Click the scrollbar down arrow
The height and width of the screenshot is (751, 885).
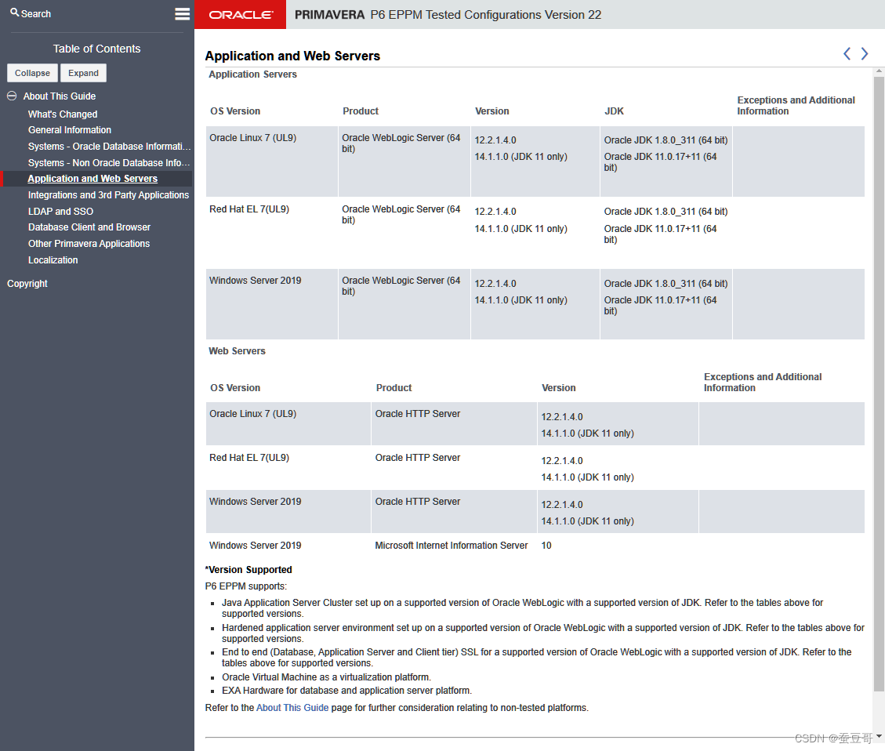pyautogui.click(x=879, y=736)
